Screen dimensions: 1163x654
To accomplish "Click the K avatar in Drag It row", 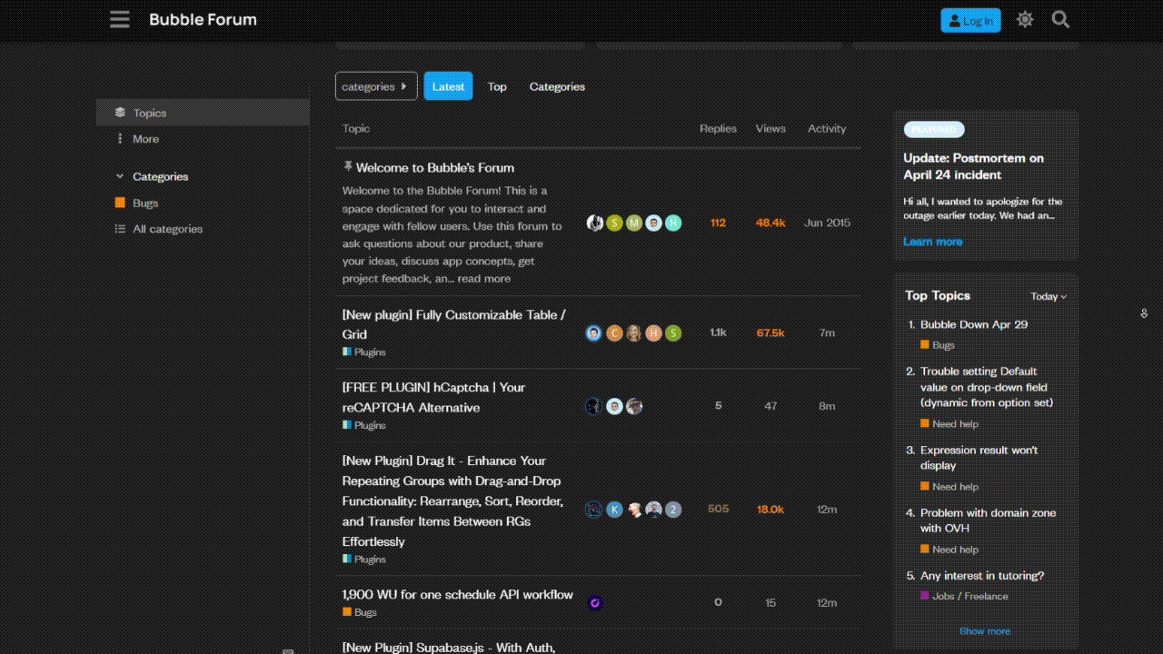I will coord(614,510).
